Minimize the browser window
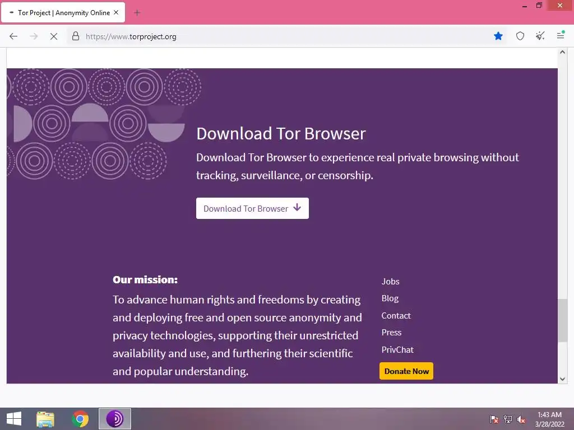Image resolution: width=574 pixels, height=430 pixels. [525, 6]
